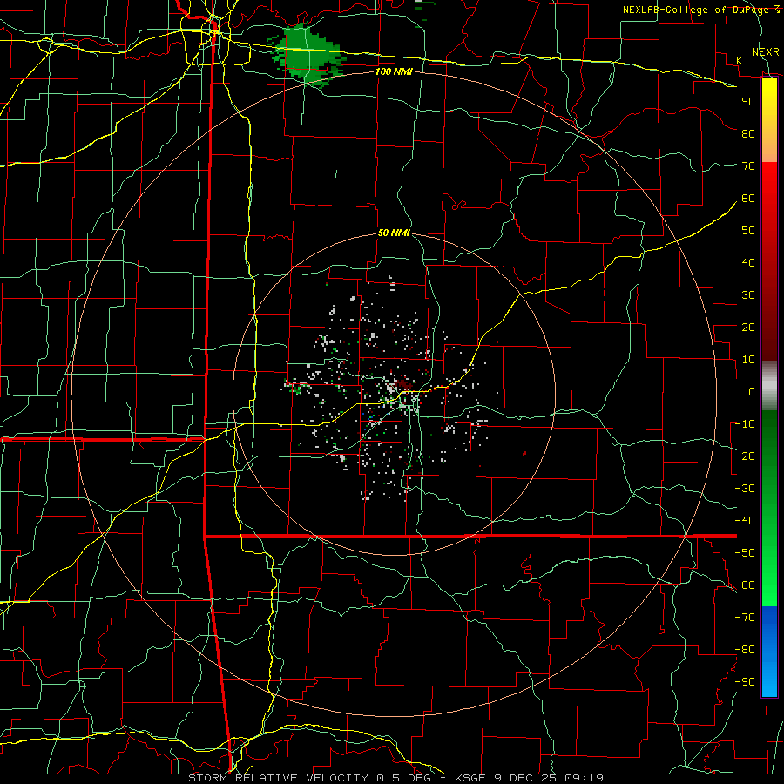Click the 90 value on velocity scale
The height and width of the screenshot is (784, 784).
pos(748,102)
